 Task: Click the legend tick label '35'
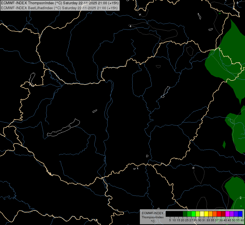pos(213,220)
